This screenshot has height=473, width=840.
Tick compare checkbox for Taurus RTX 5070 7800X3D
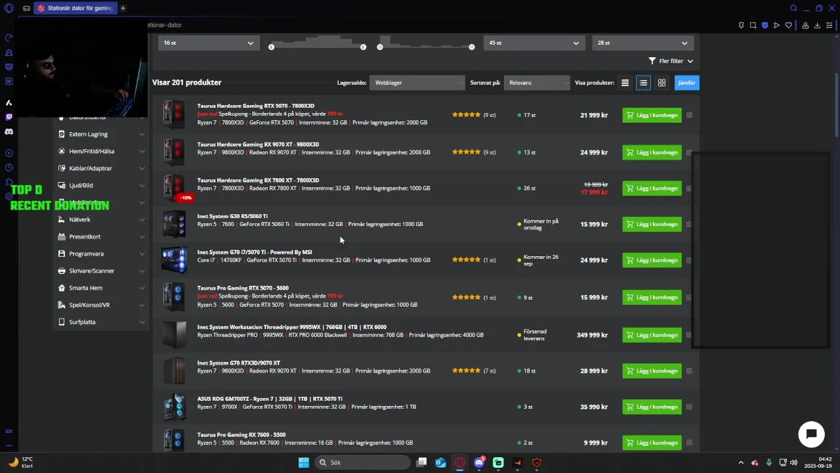(689, 115)
